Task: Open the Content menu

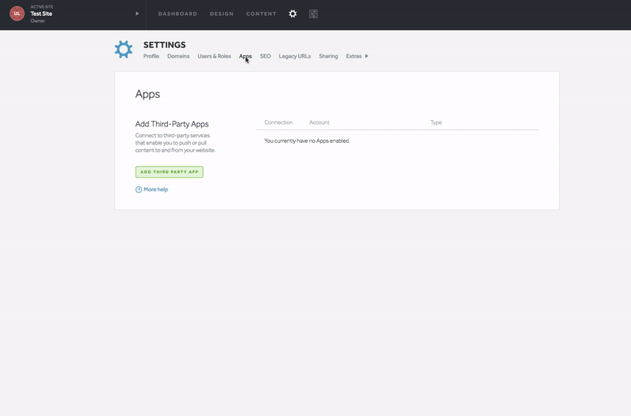Action: pos(261,13)
